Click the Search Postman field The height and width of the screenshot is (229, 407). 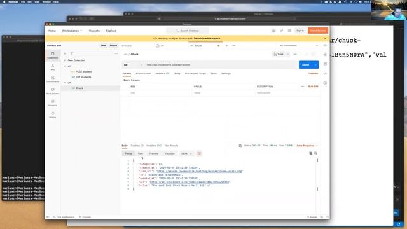(x=188, y=31)
